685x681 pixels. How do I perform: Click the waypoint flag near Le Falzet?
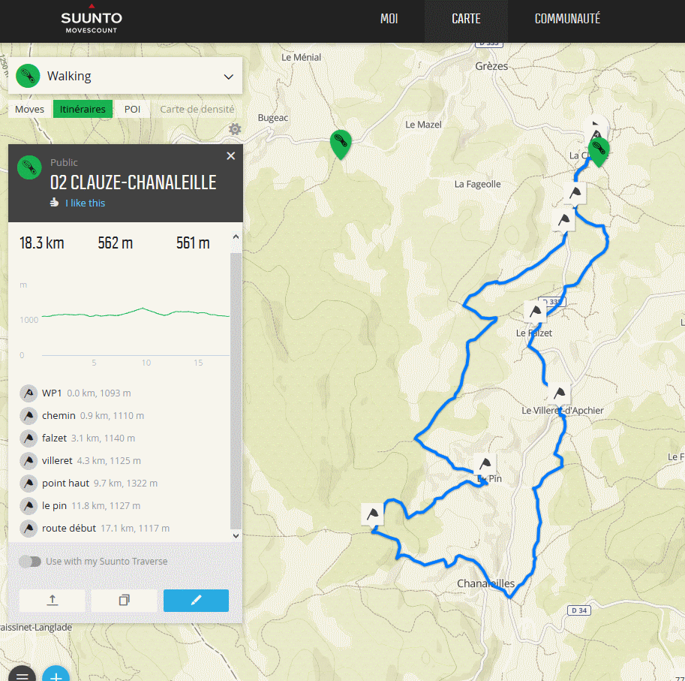[x=535, y=312]
